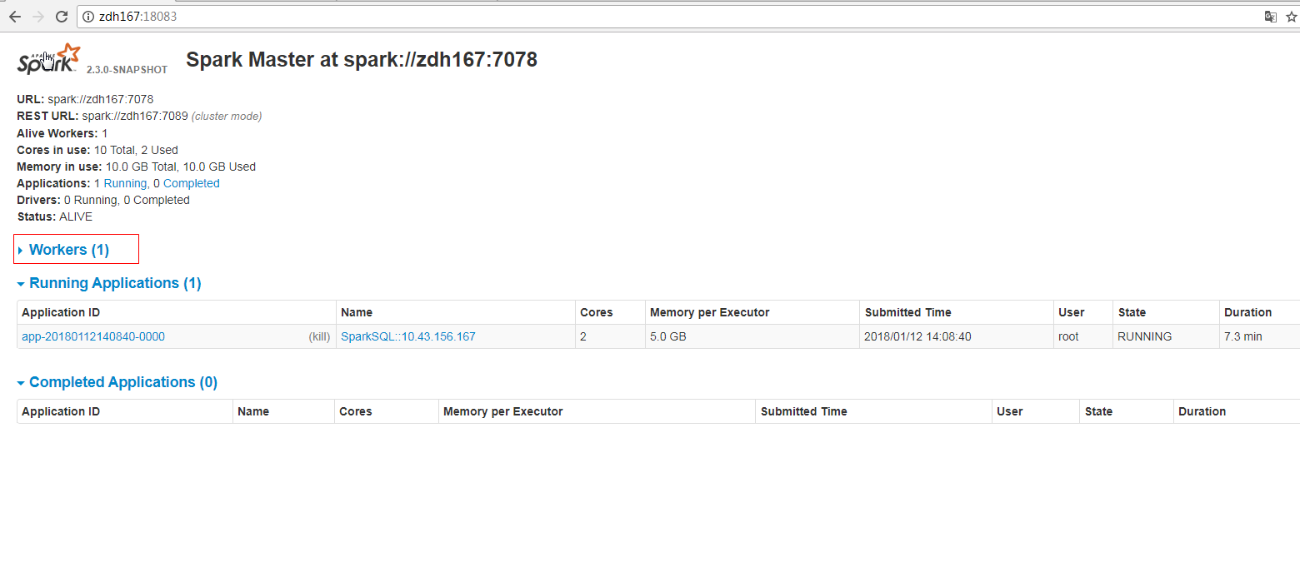Open the Running applications link
Viewport: 1300px width, 562px height.
125,183
